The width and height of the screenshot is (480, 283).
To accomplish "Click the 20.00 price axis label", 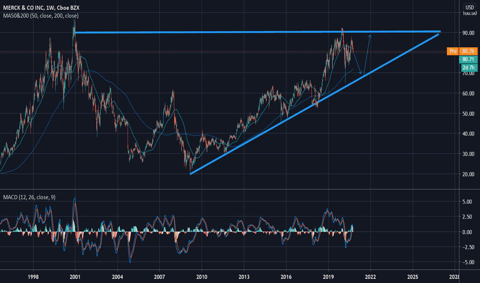I will coord(468,174).
